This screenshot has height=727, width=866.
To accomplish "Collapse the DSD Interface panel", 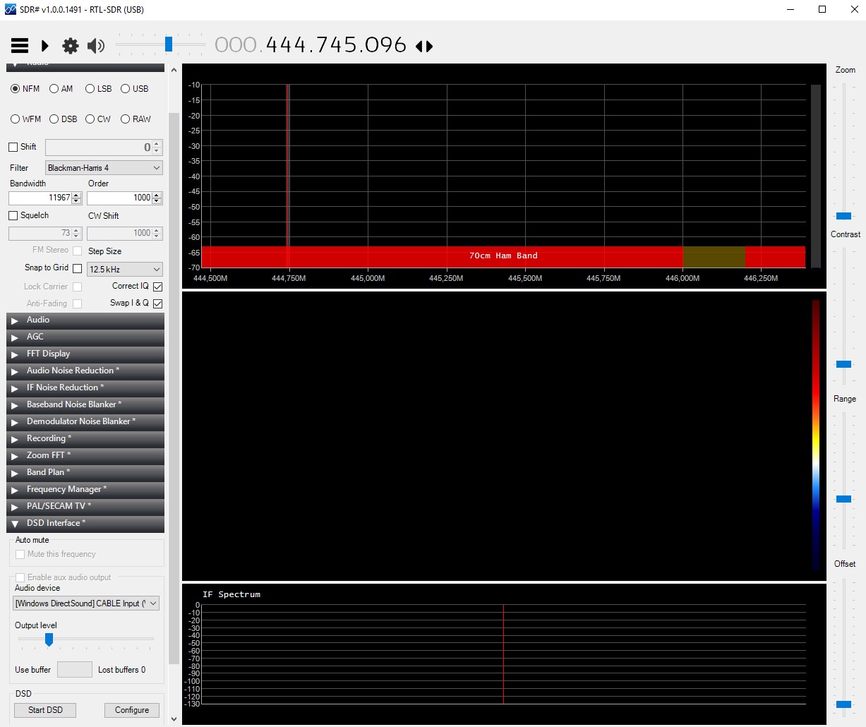I will pos(85,524).
